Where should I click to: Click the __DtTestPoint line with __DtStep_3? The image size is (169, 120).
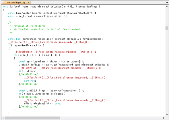[65, 78]
